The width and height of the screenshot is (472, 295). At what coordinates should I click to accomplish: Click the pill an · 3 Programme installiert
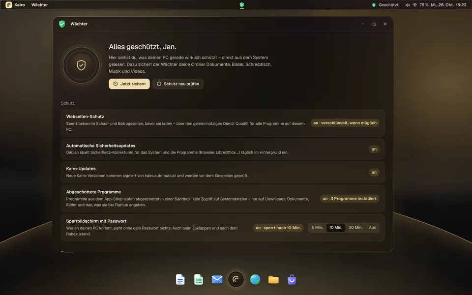tap(350, 199)
